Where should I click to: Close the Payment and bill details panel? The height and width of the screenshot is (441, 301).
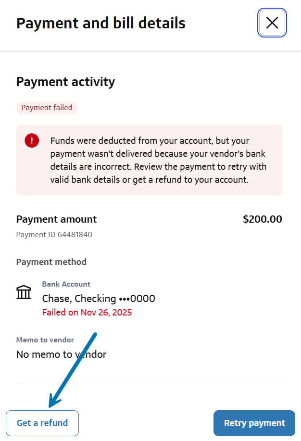pyautogui.click(x=272, y=23)
